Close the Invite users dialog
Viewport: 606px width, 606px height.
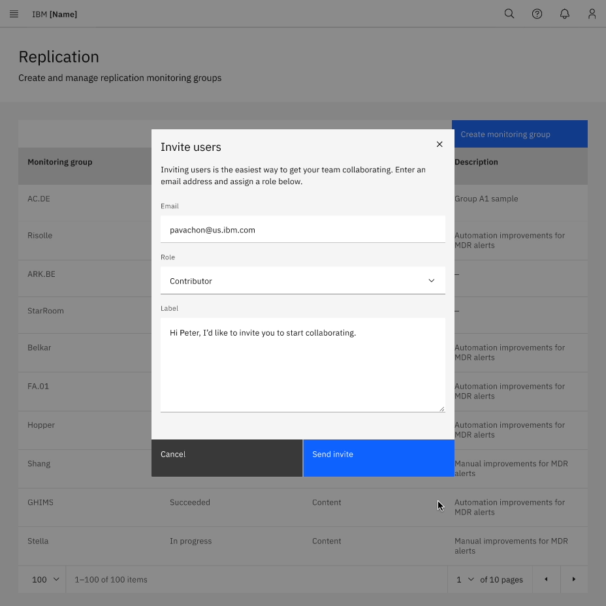pos(439,144)
